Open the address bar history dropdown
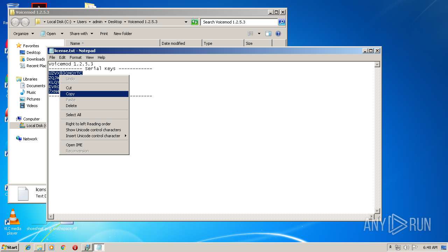This screenshot has width=448, height=252. pyautogui.click(x=186, y=22)
